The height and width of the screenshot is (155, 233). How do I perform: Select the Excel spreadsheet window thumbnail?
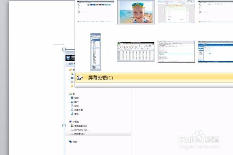point(136,52)
